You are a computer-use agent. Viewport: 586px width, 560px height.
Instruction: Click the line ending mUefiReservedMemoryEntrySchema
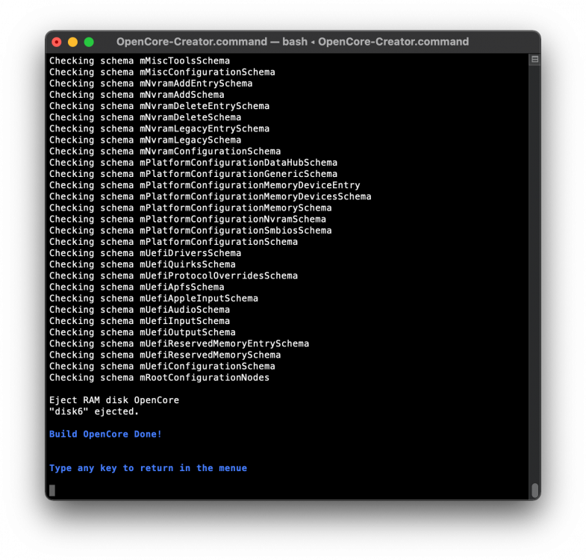[x=179, y=343]
